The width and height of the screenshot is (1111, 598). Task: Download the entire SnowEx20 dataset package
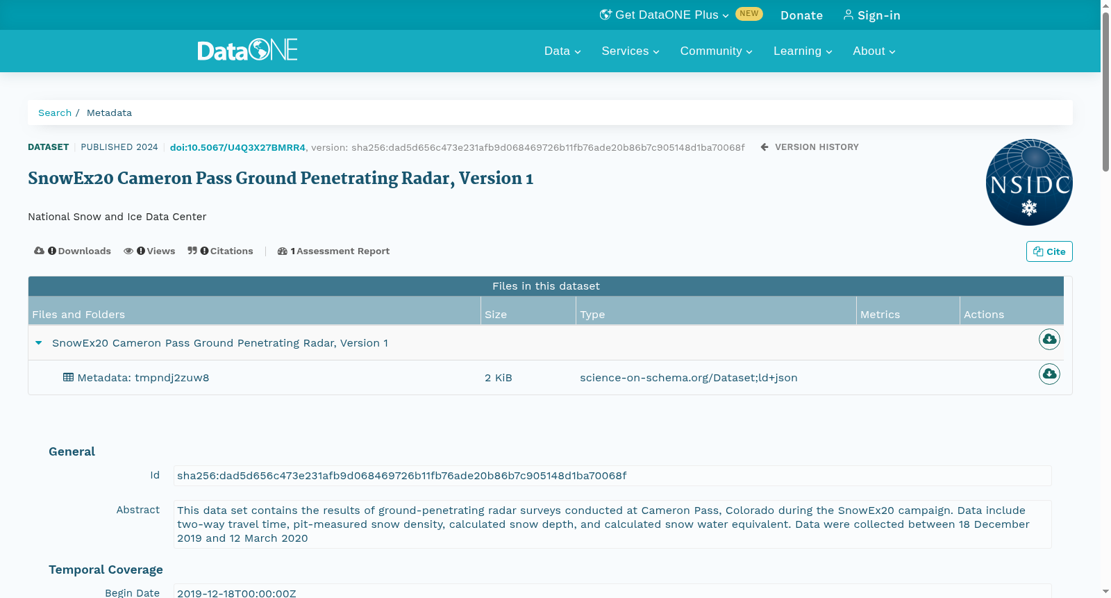(x=1049, y=339)
